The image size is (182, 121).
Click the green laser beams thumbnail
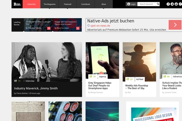[102, 111]
